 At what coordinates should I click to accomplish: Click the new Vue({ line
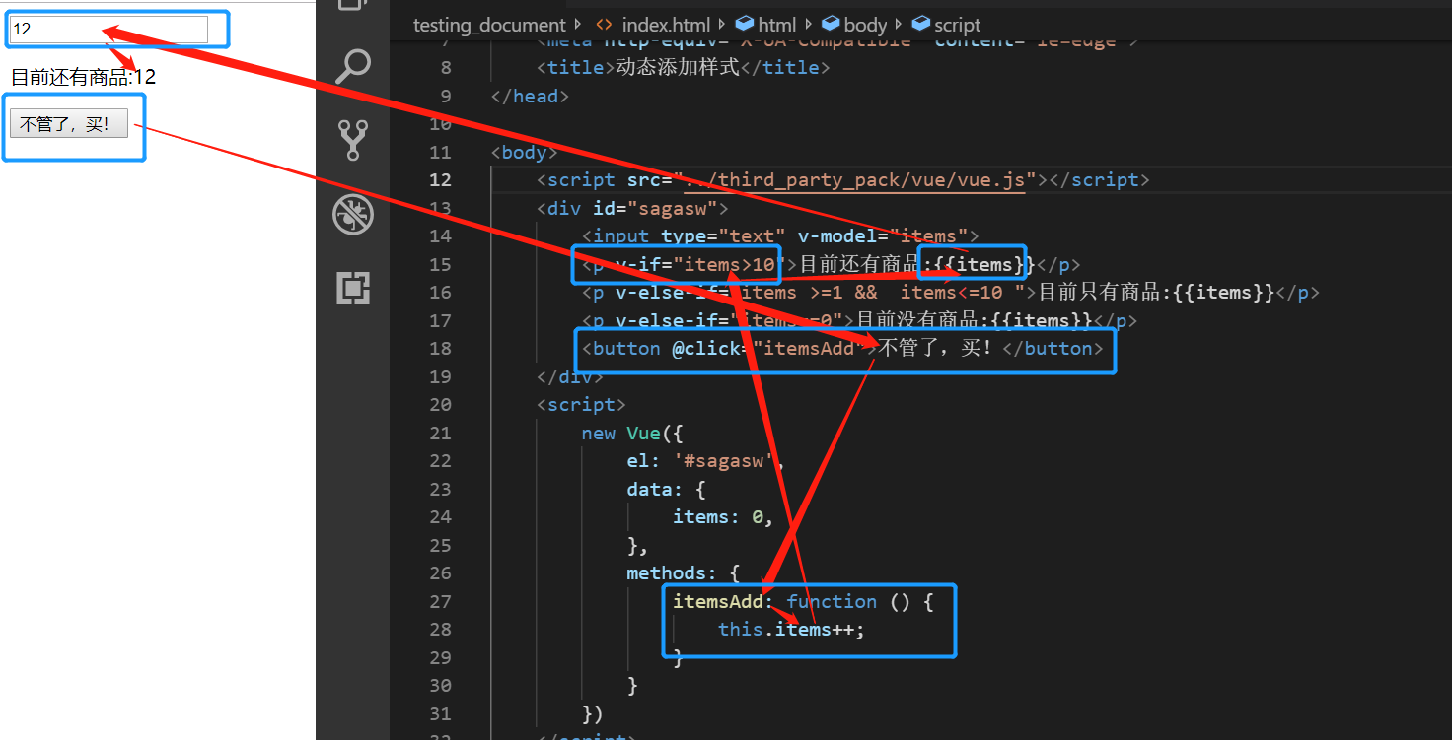click(x=632, y=433)
